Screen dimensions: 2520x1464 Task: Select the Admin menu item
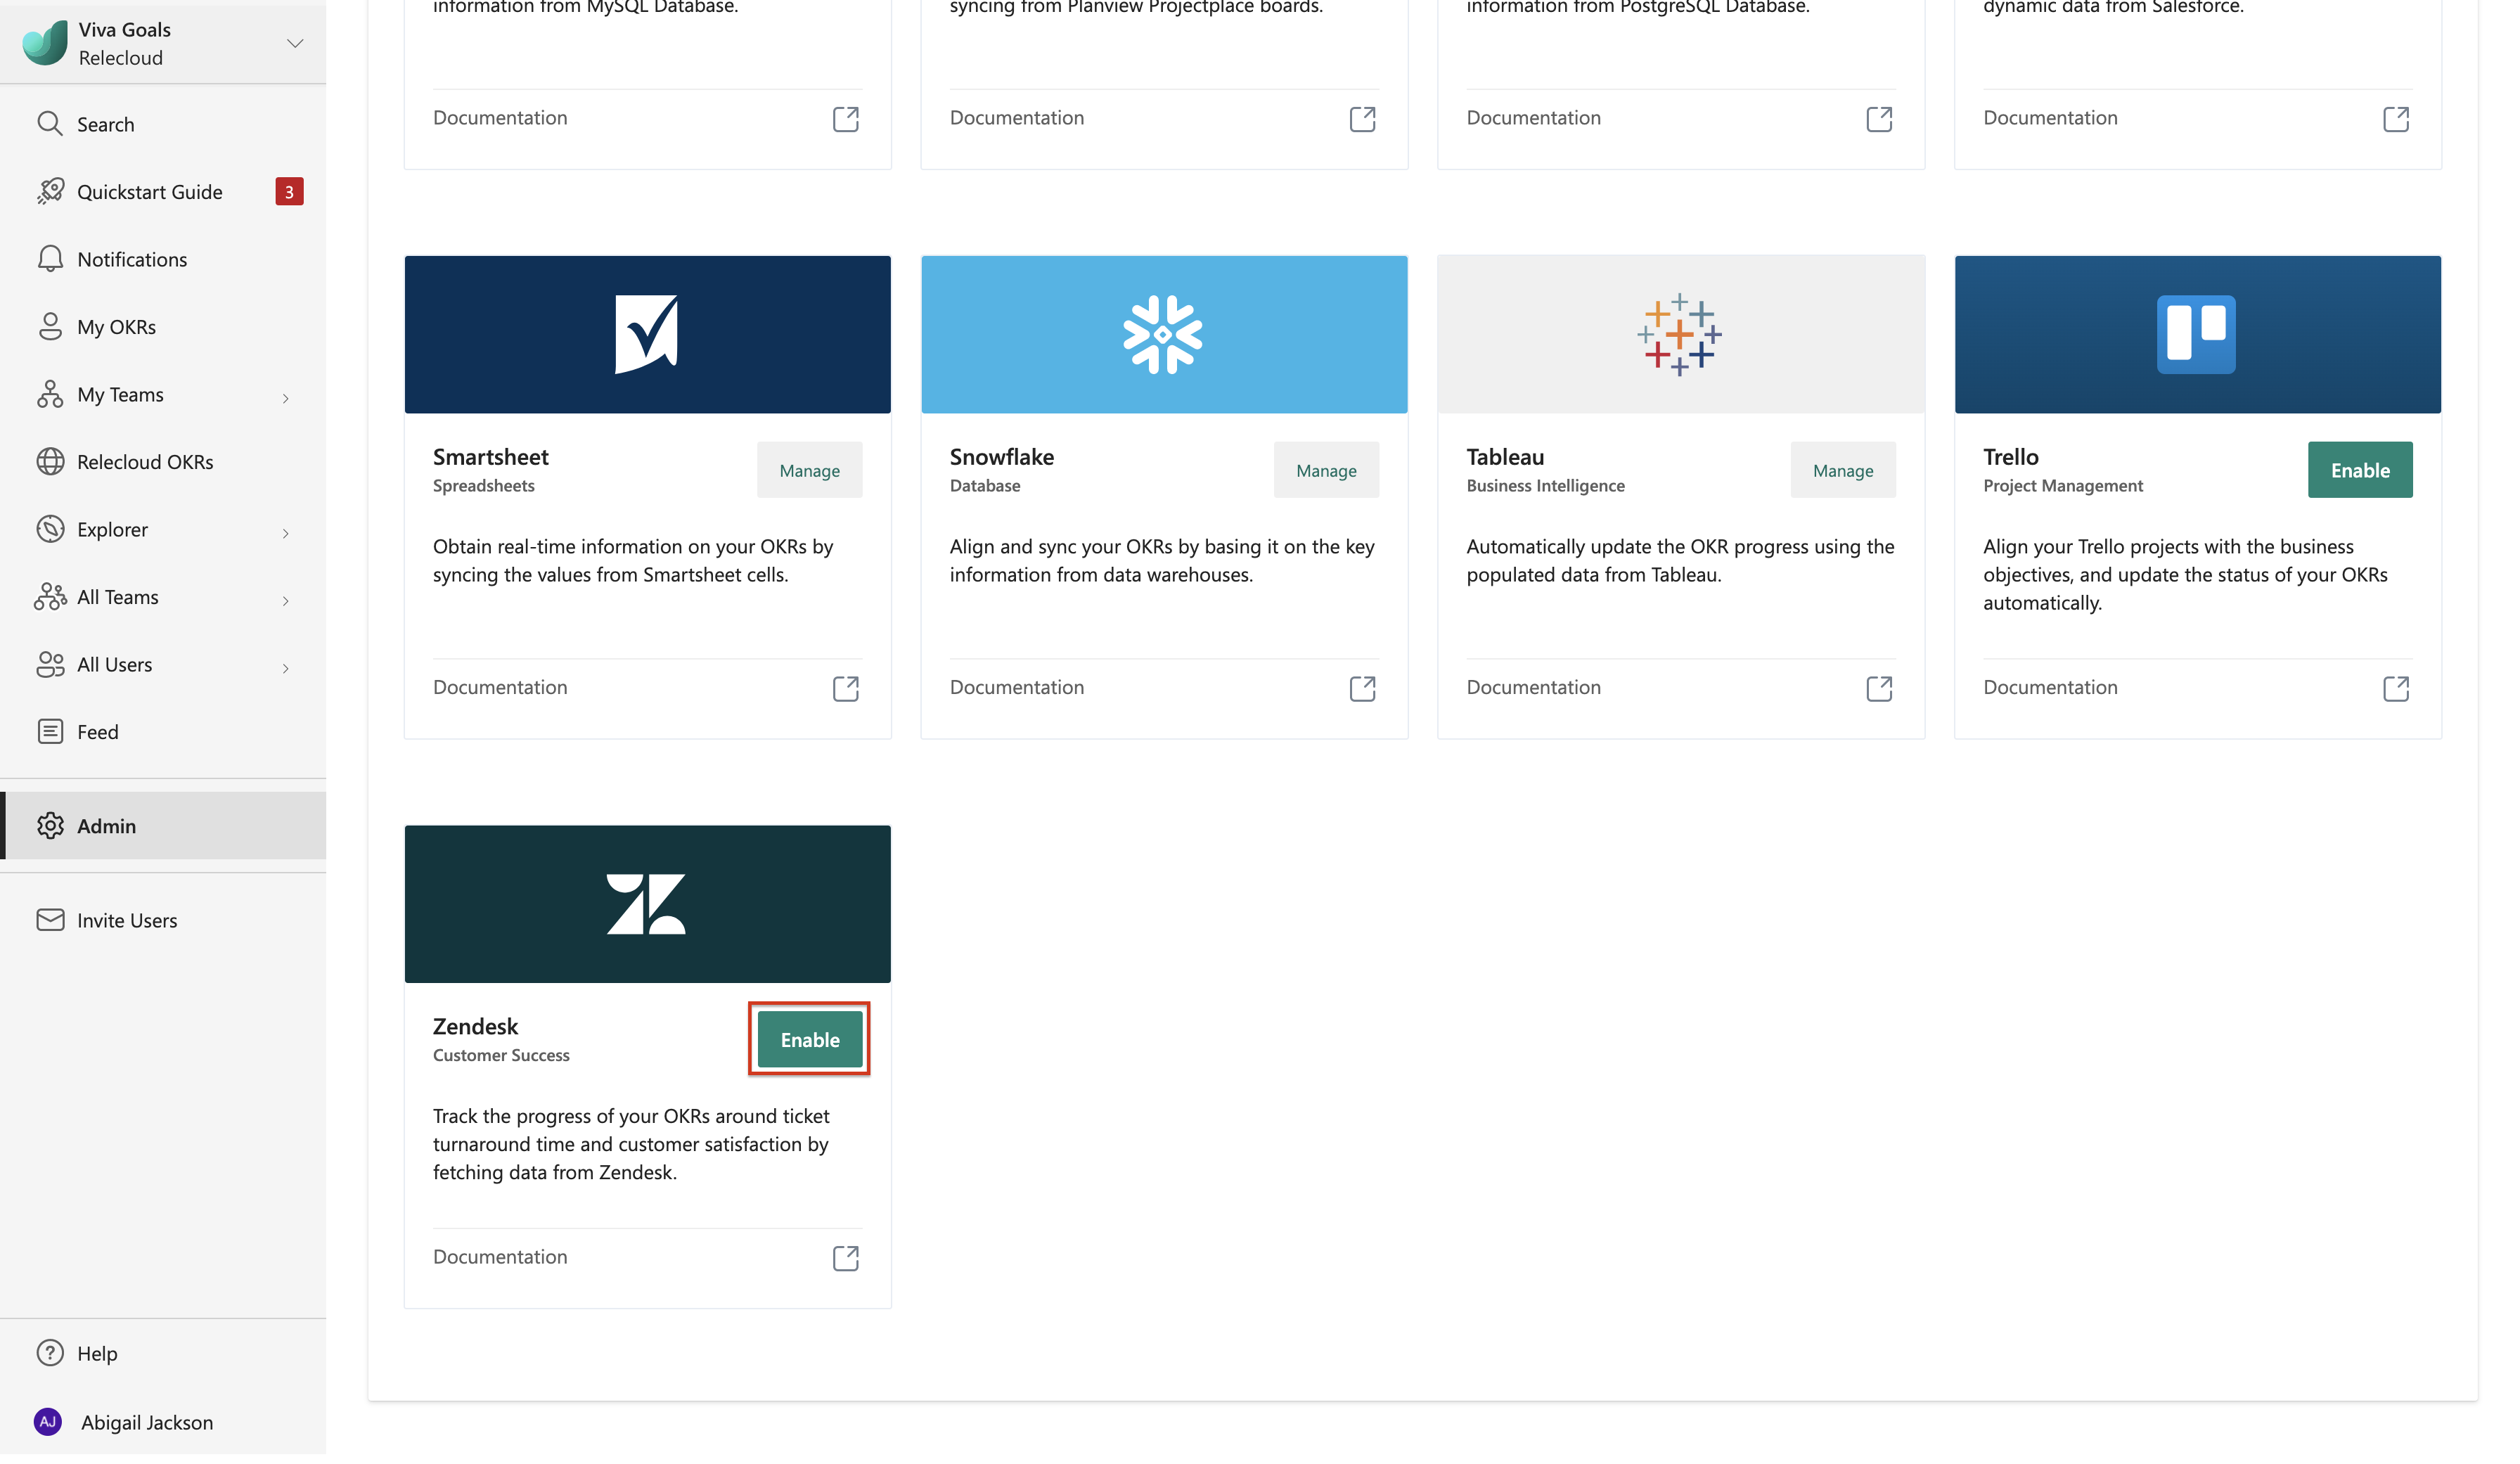[163, 826]
